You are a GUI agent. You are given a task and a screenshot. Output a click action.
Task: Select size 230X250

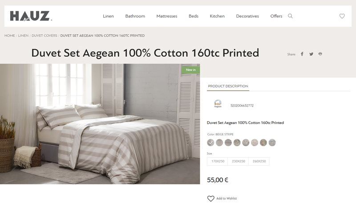point(238,161)
